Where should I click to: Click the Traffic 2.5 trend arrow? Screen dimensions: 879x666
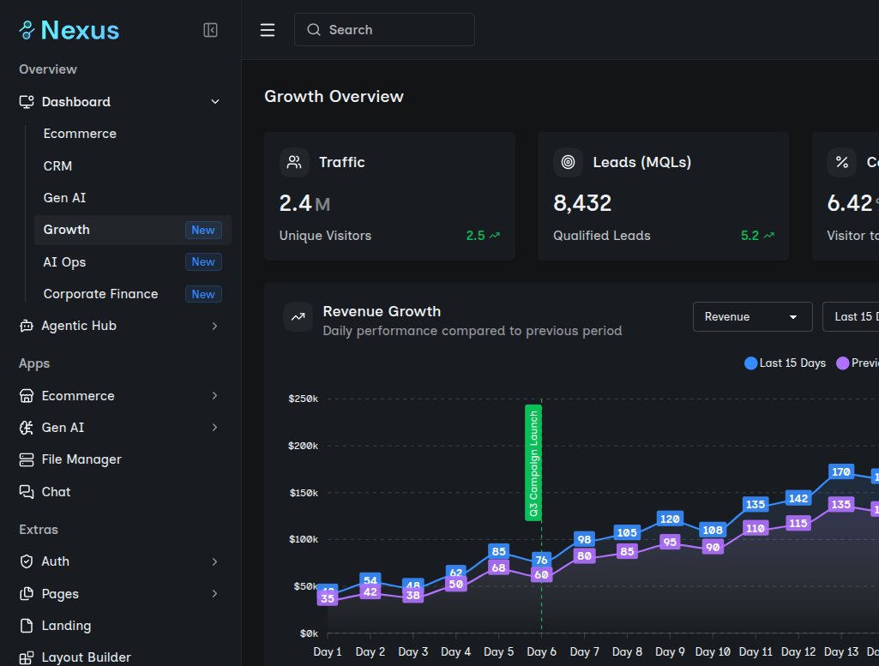[x=495, y=236]
